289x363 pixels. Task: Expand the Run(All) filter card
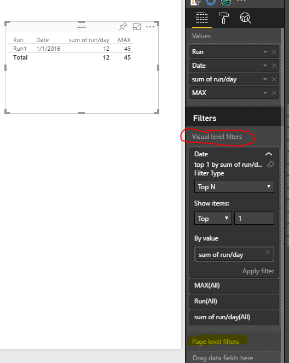[234, 301]
